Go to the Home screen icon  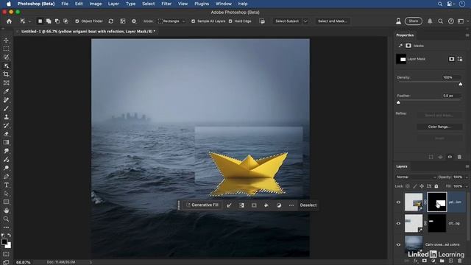9,21
